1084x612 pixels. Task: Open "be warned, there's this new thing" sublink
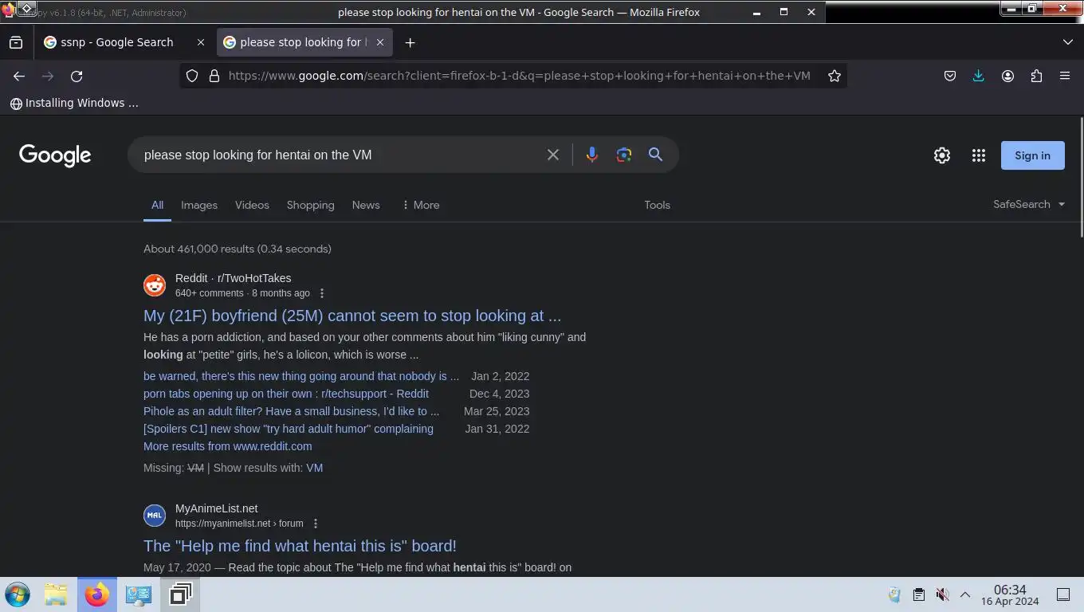click(x=301, y=376)
